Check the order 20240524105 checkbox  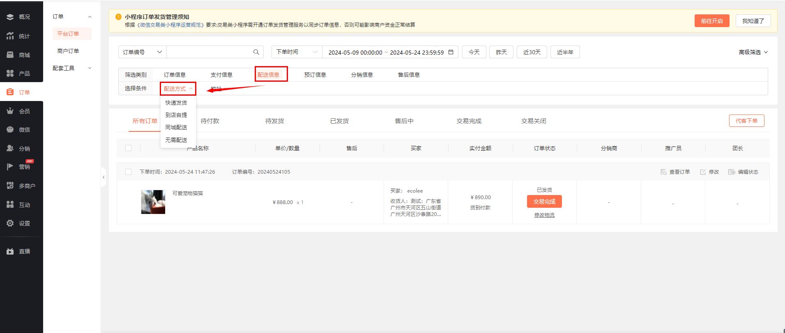click(129, 172)
